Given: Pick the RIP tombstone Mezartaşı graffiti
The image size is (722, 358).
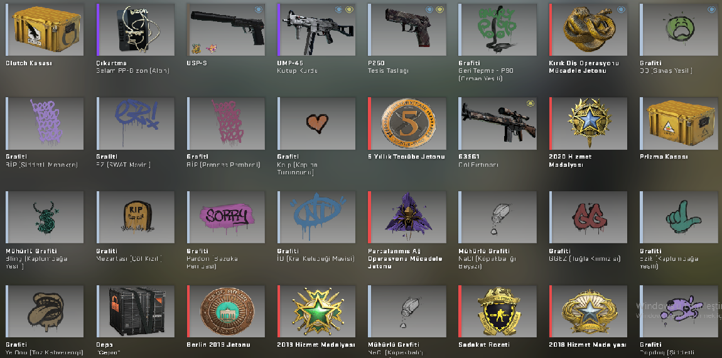Looking at the screenshot, I should (136, 218).
